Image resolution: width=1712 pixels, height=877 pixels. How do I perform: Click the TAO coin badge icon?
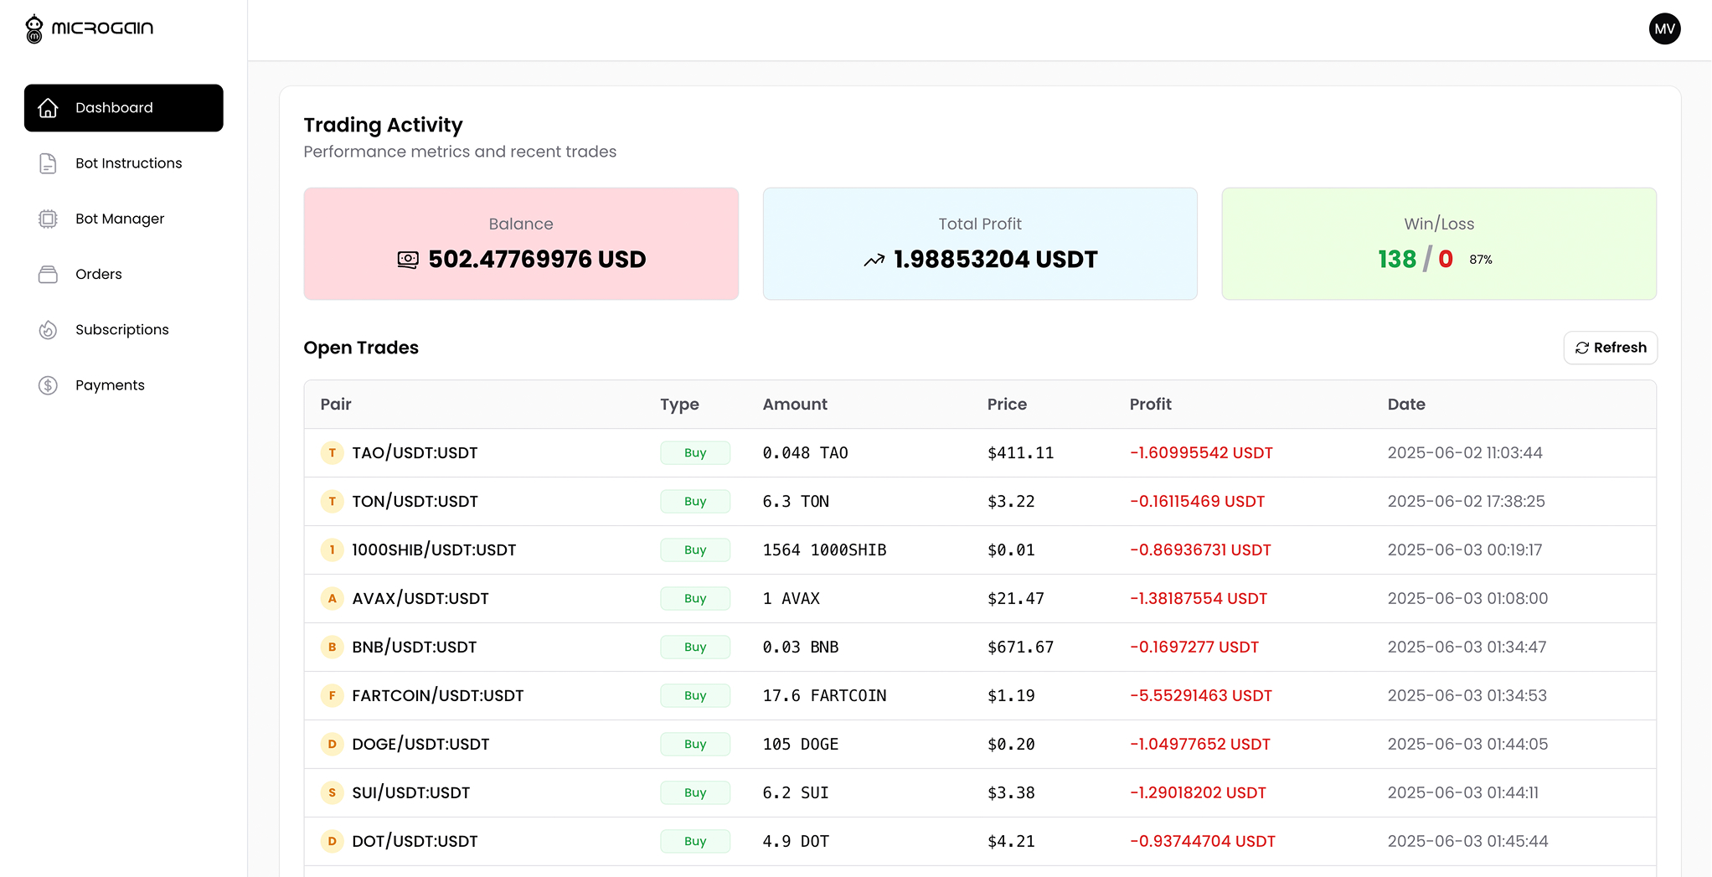pyautogui.click(x=333, y=453)
